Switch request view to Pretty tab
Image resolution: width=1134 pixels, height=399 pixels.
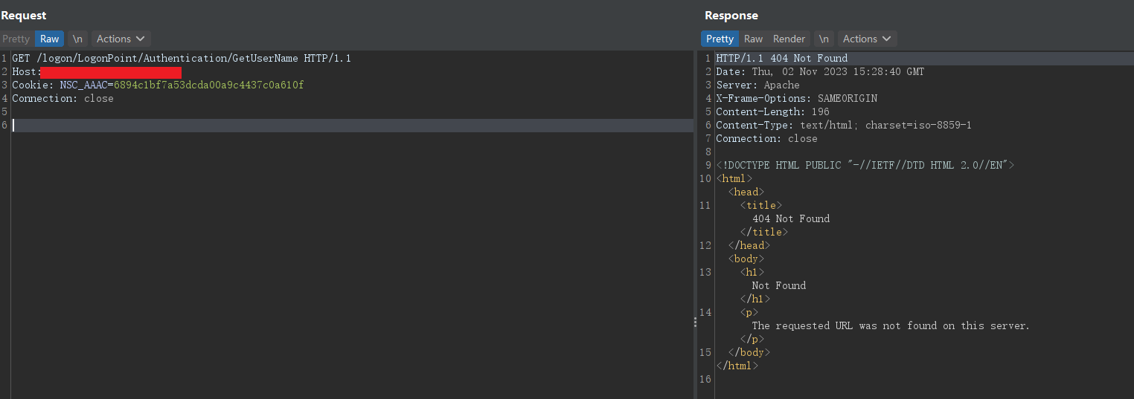[16, 39]
